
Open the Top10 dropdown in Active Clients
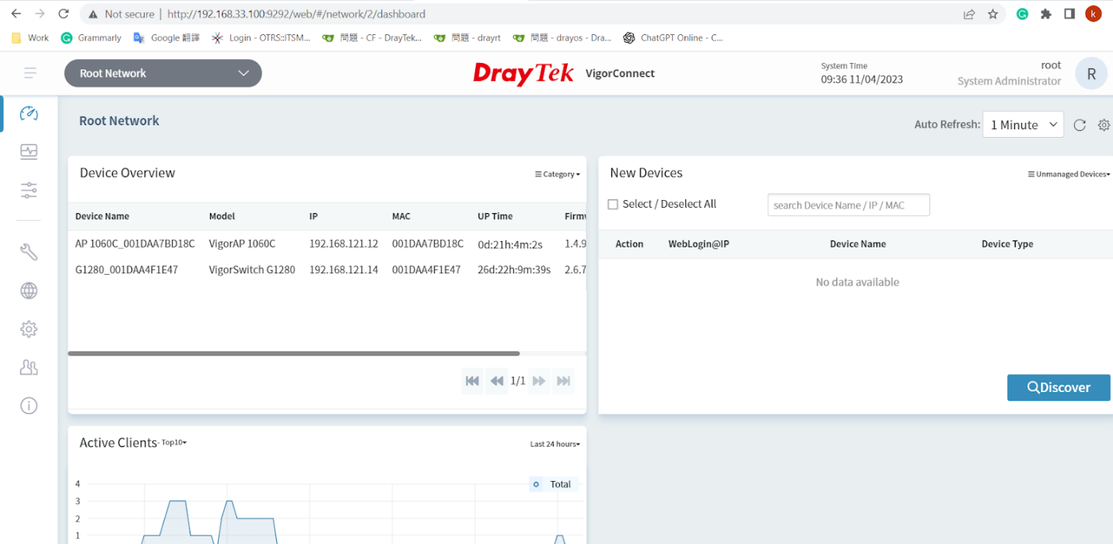[x=174, y=443]
